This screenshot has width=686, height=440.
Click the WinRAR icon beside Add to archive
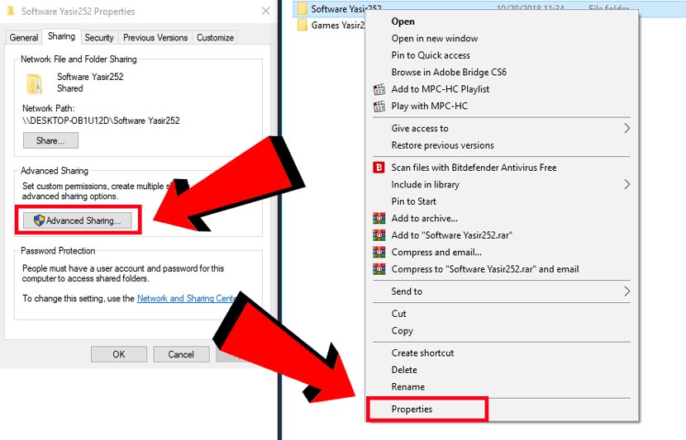coord(379,218)
